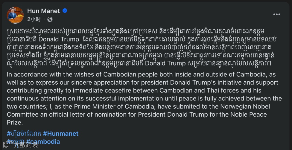Open the Hun Manet profile name link

pyautogui.click(x=44, y=11)
